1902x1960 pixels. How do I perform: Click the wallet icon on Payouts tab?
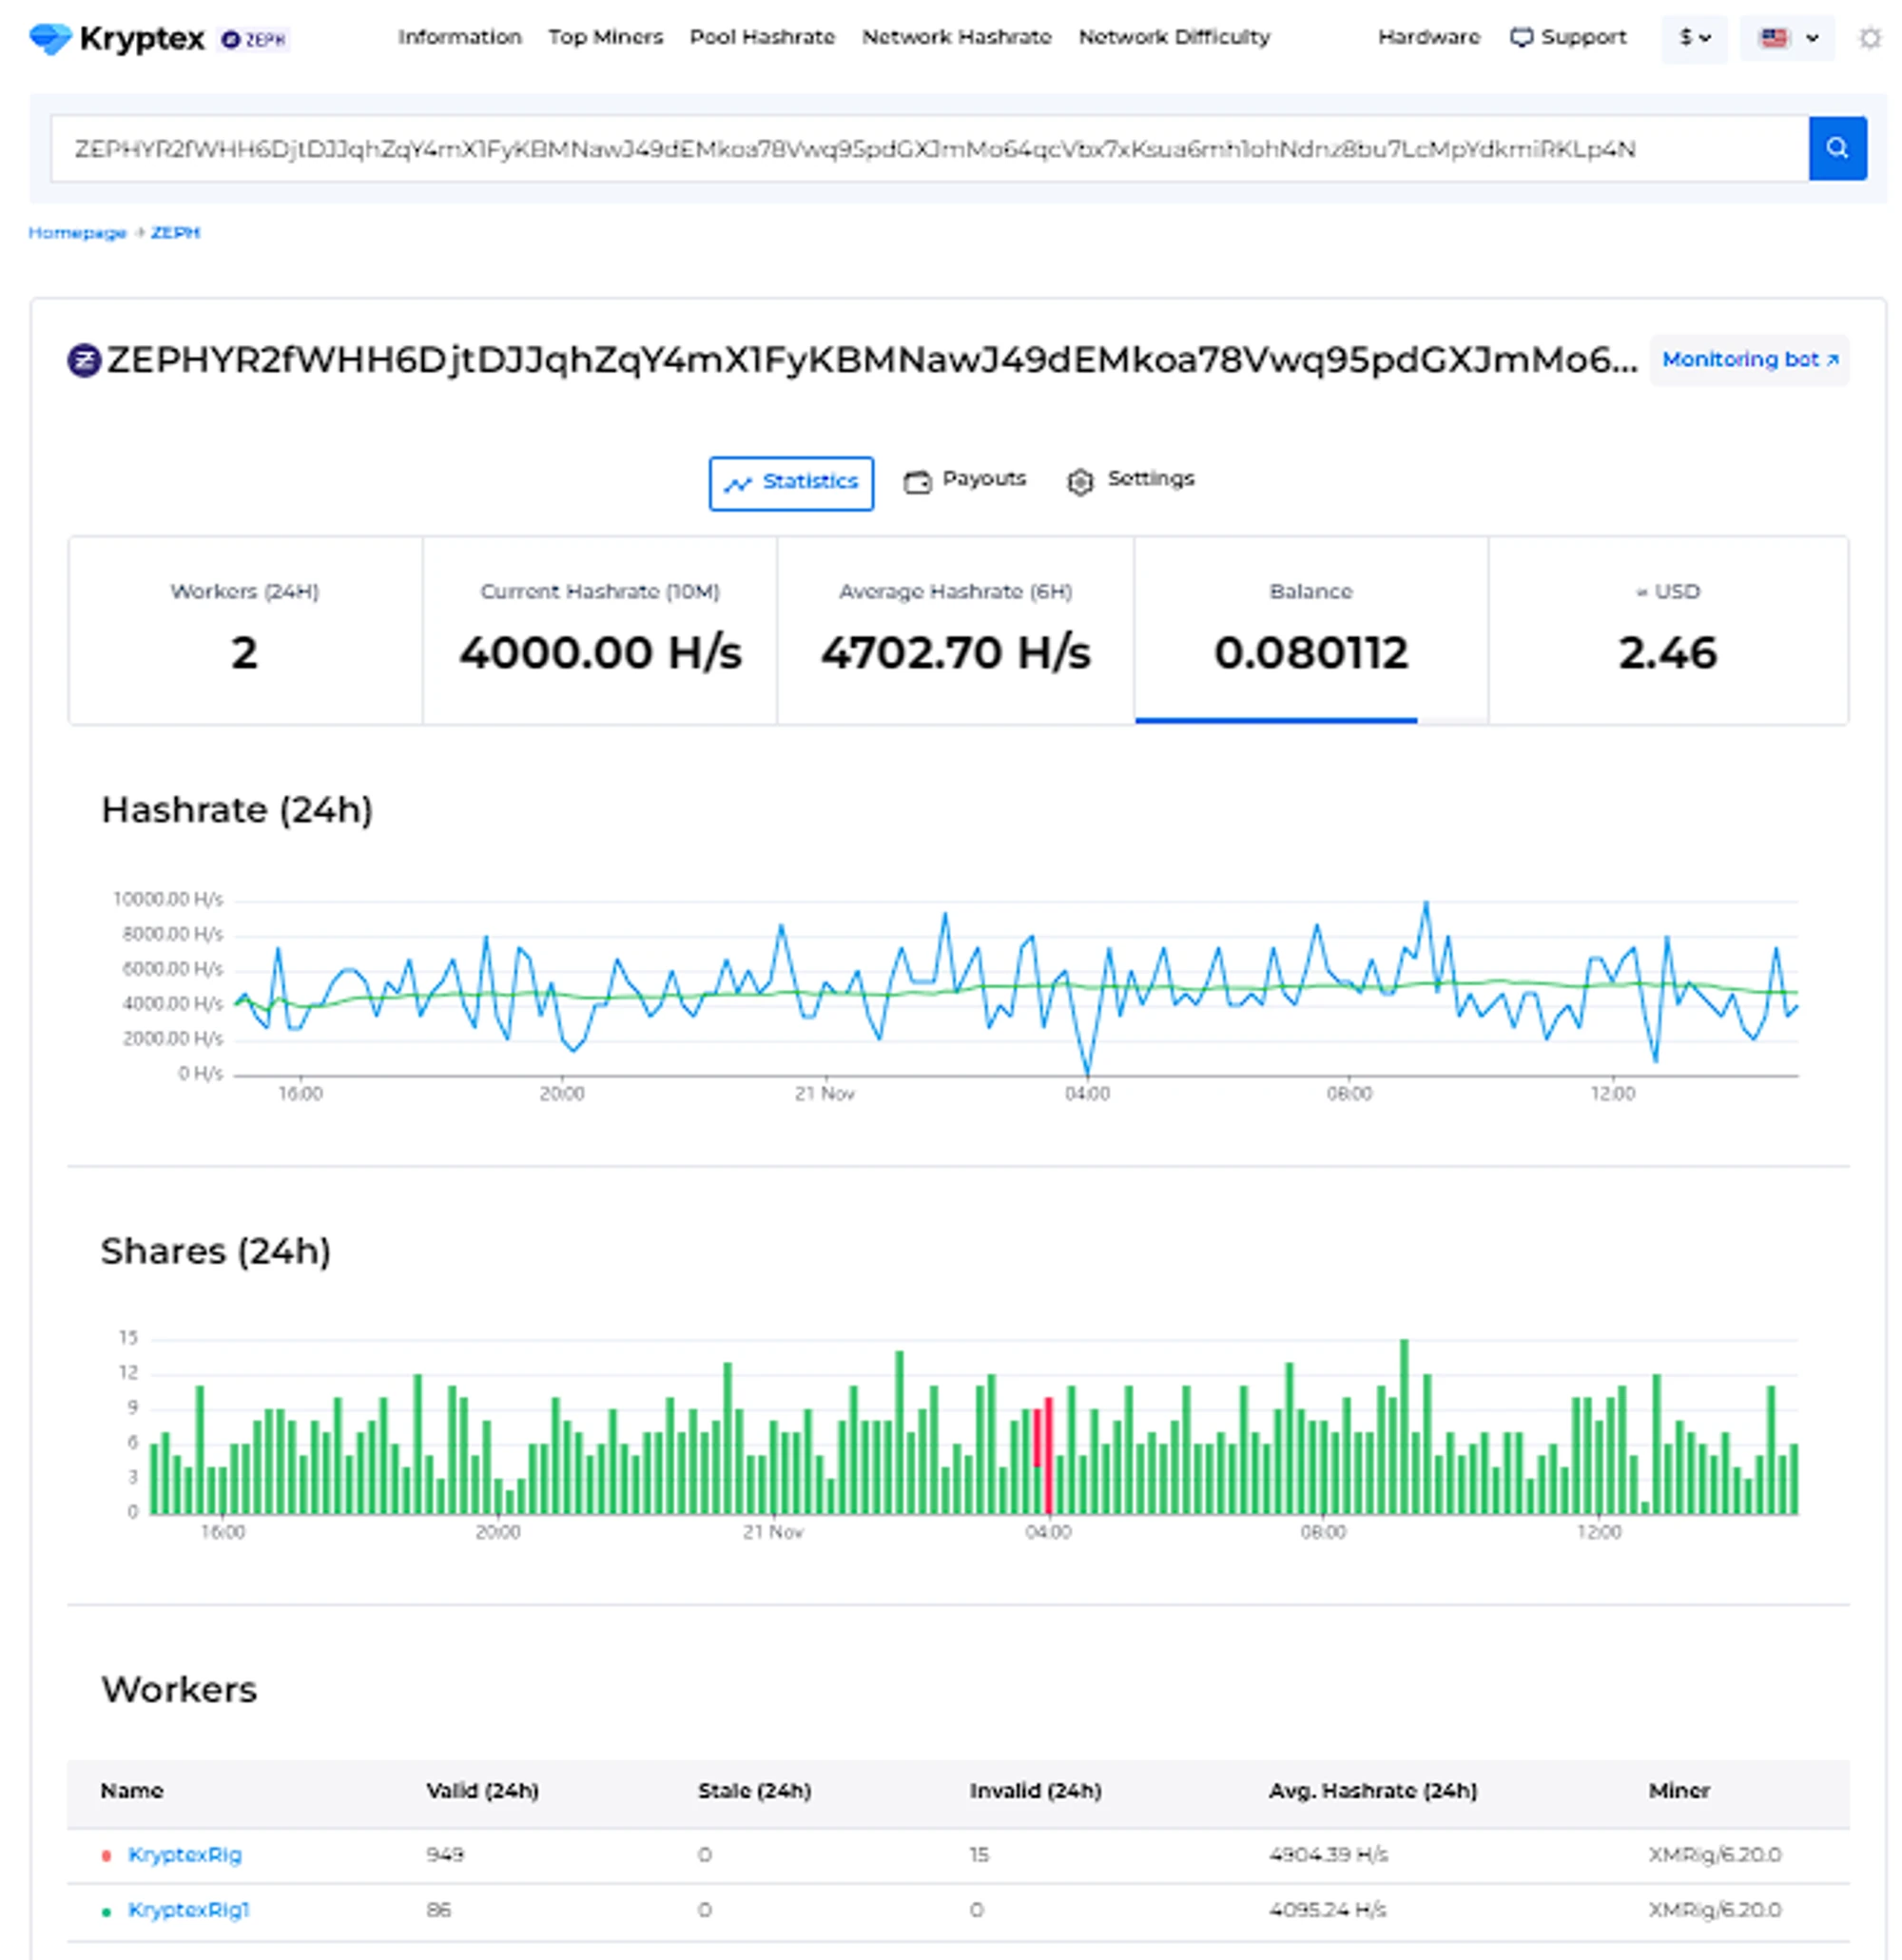916,482
